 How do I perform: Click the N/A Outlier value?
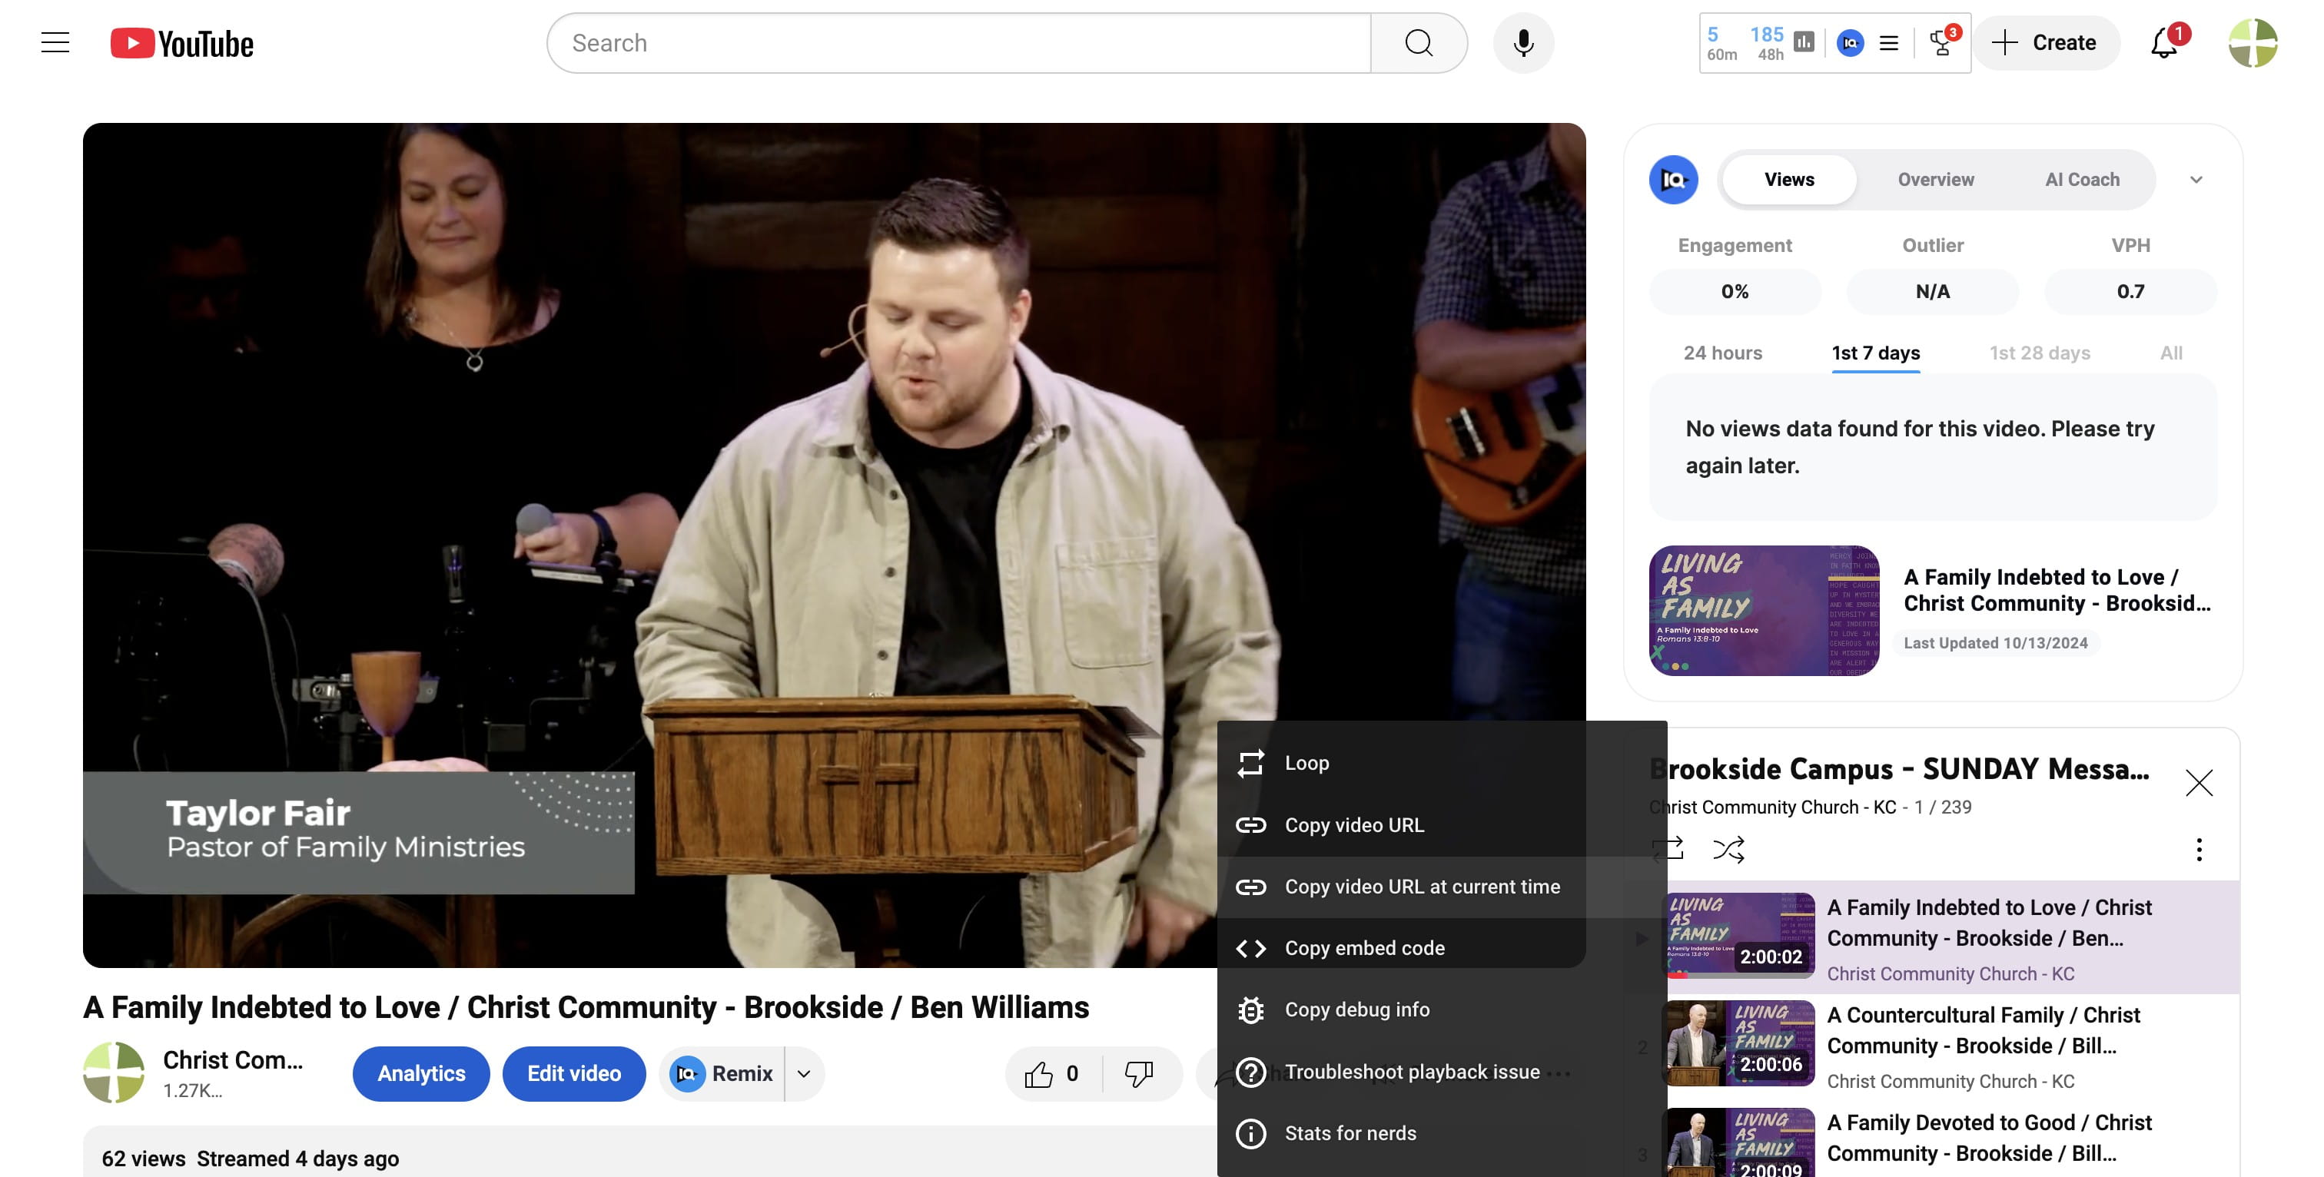tap(1933, 291)
